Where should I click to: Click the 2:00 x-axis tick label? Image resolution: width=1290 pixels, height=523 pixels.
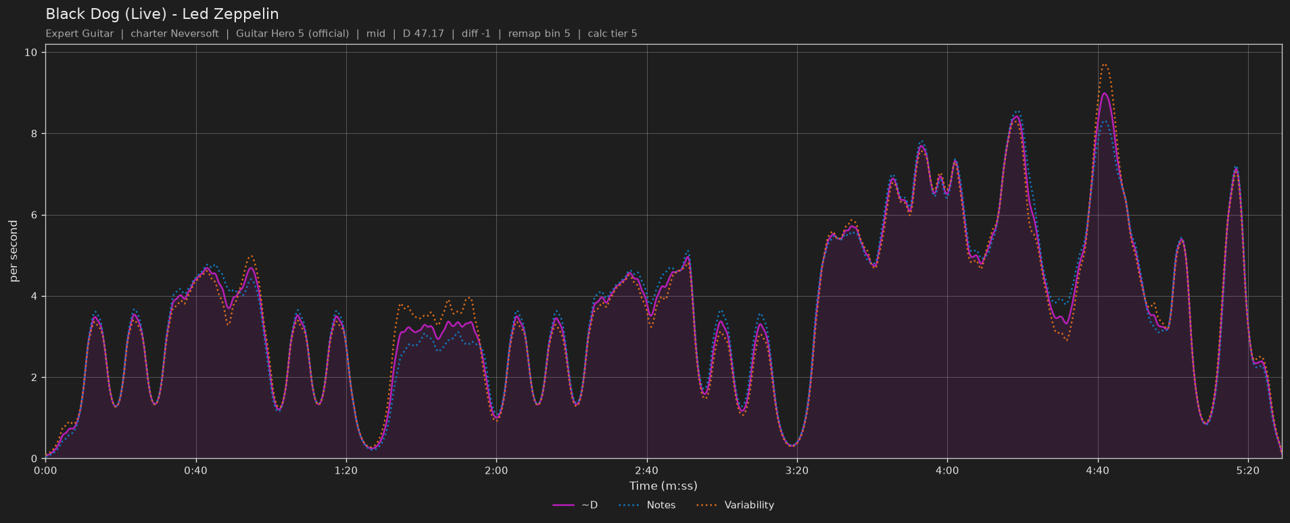[x=496, y=471]
